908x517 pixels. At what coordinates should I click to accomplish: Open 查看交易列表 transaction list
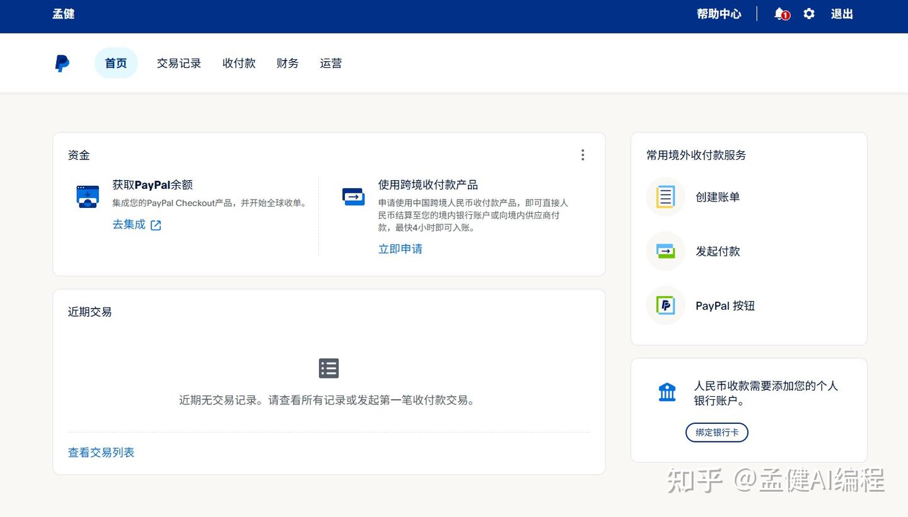click(101, 452)
